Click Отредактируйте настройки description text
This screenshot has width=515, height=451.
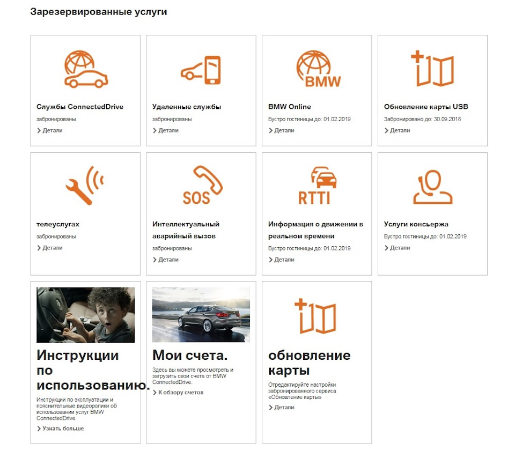(x=302, y=390)
